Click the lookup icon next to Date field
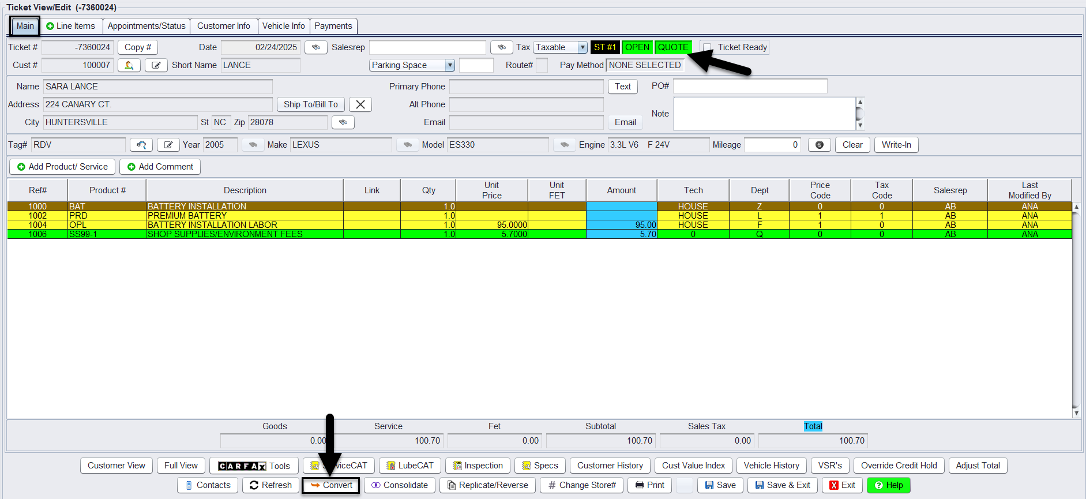Viewport: 1086px width, 499px height. click(x=315, y=47)
